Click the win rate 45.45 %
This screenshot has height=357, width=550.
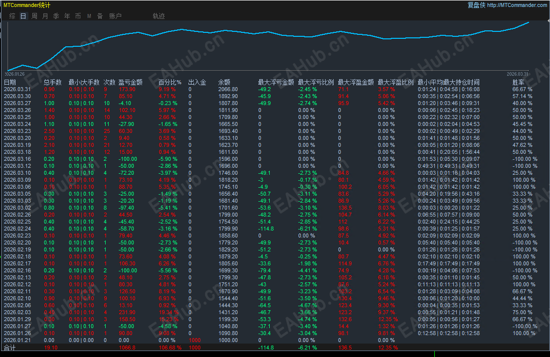(522, 124)
